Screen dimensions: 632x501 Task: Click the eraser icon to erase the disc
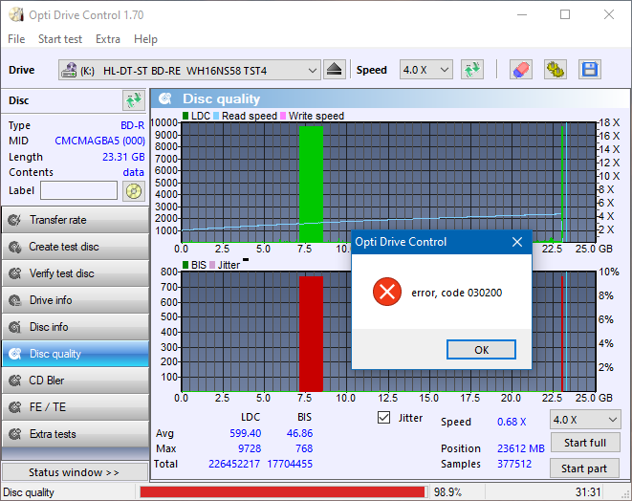521,70
